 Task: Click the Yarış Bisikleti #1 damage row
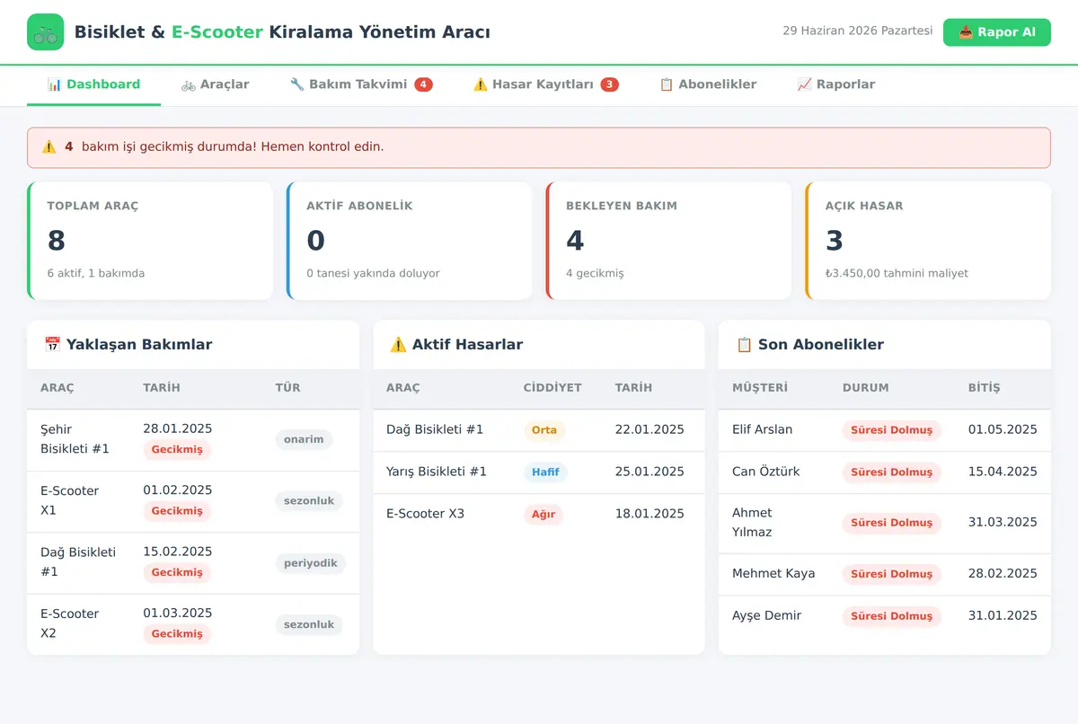click(539, 472)
